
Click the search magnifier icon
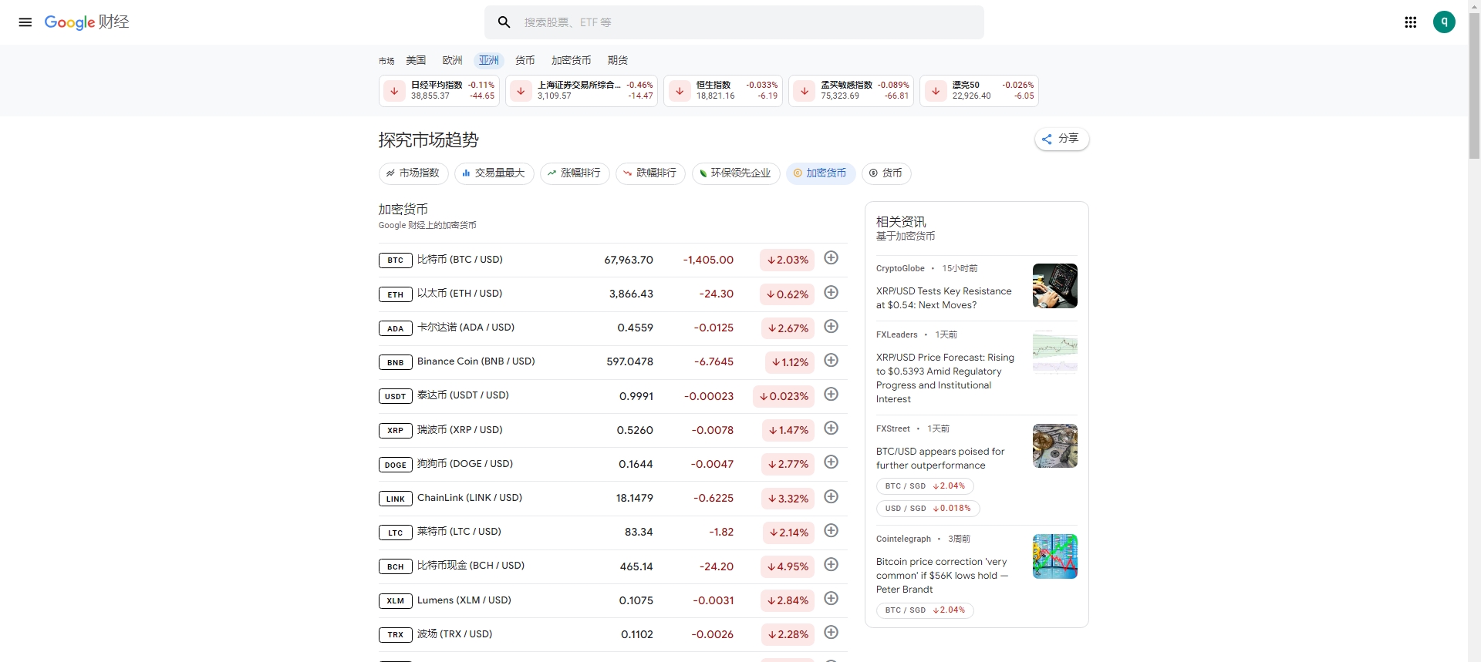[504, 22]
